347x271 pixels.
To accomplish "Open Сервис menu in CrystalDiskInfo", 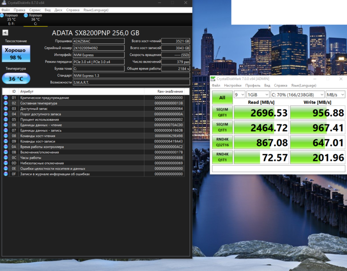I will click(x=35, y=10).
